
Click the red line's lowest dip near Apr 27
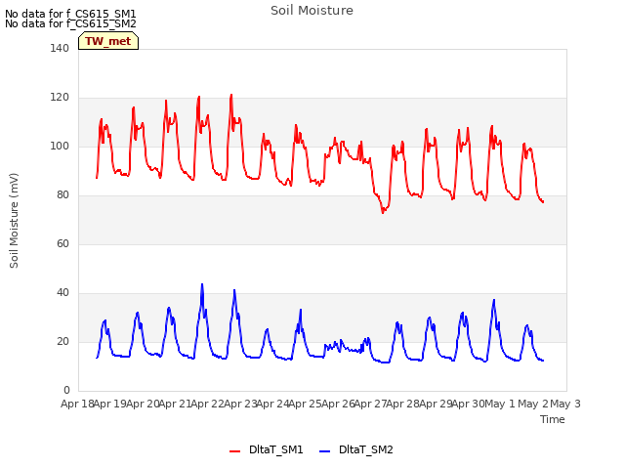point(383,212)
